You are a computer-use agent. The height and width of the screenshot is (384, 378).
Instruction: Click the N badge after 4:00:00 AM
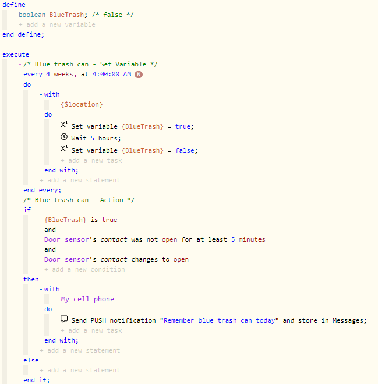(x=139, y=75)
